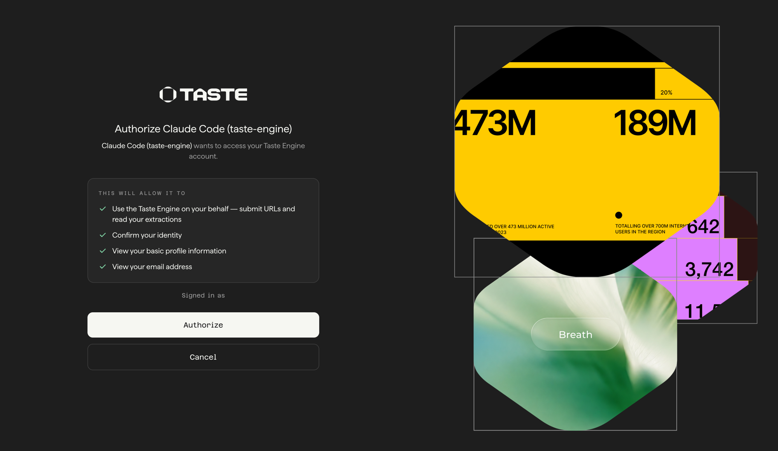Click the 642 number on purple card
The width and height of the screenshot is (778, 451).
click(703, 227)
